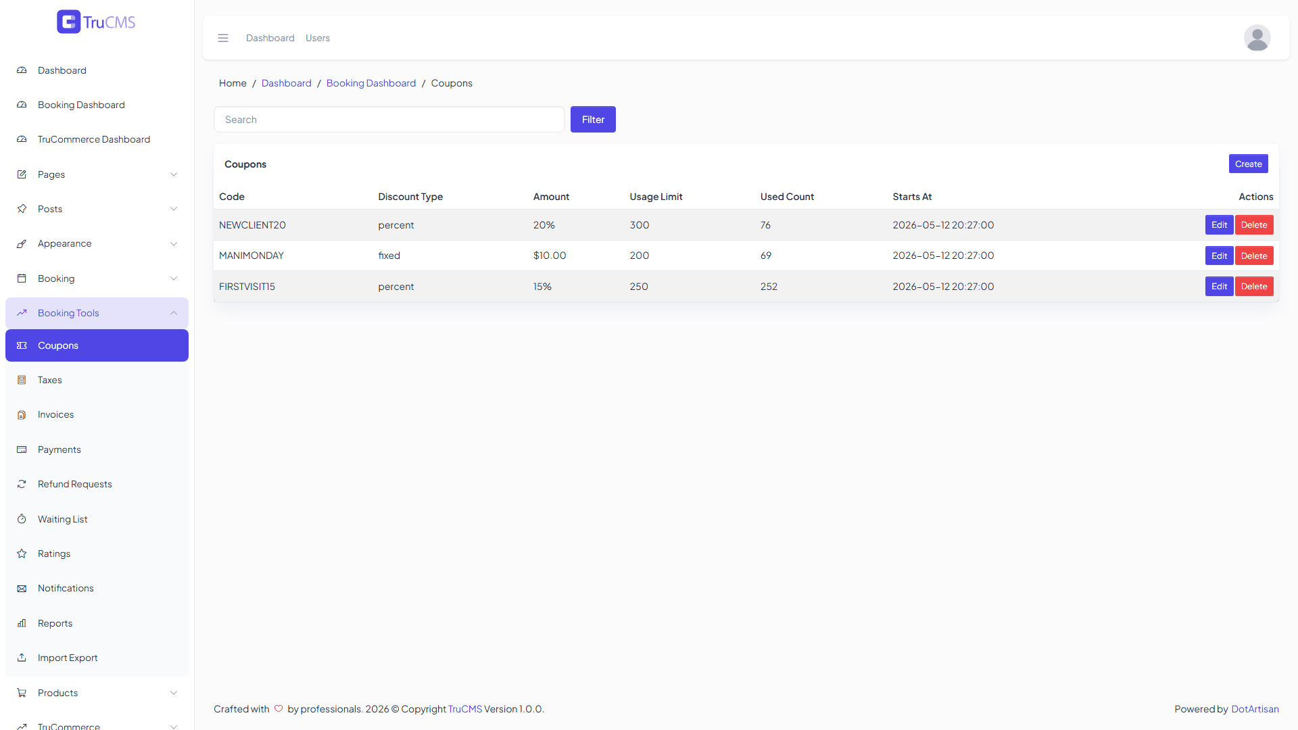The width and height of the screenshot is (1298, 730).
Task: Click the Notifications envelope icon
Action: (x=22, y=588)
